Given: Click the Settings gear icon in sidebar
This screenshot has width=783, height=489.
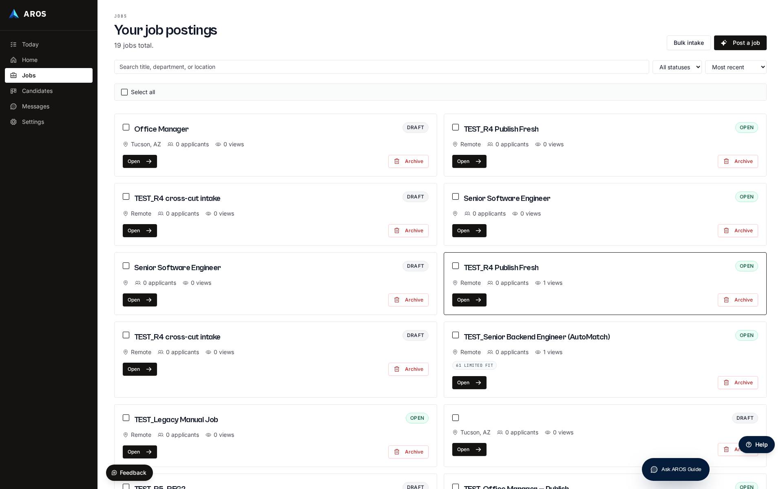Looking at the screenshot, I should (13, 122).
